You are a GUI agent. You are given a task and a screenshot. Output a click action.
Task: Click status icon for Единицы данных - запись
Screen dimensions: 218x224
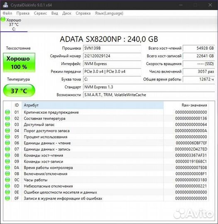[7, 149]
